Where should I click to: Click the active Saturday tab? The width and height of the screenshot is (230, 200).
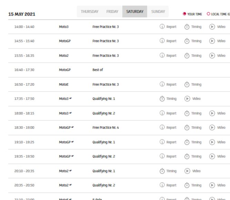point(134,12)
